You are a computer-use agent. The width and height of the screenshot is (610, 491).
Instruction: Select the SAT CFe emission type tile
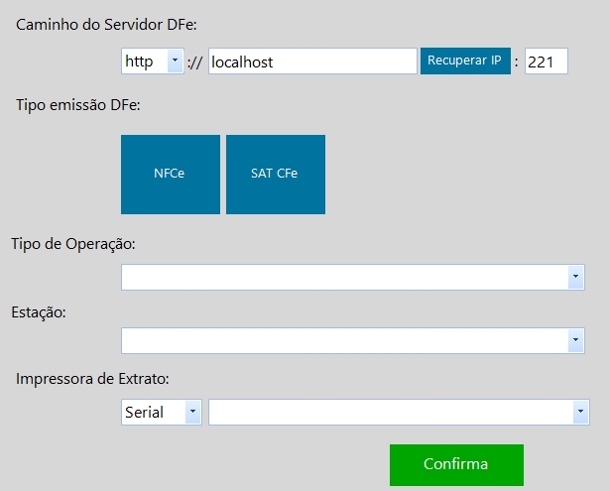tap(276, 175)
